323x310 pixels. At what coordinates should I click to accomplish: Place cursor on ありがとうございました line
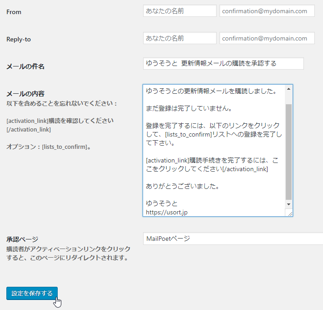182,186
